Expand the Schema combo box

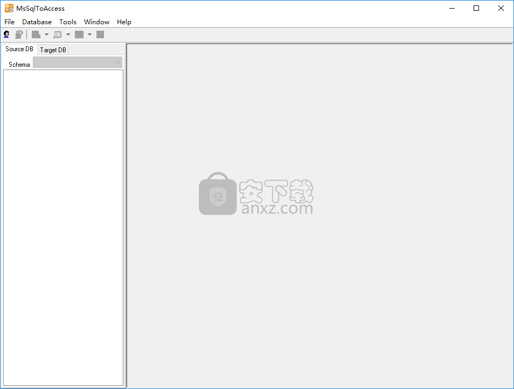coord(78,62)
